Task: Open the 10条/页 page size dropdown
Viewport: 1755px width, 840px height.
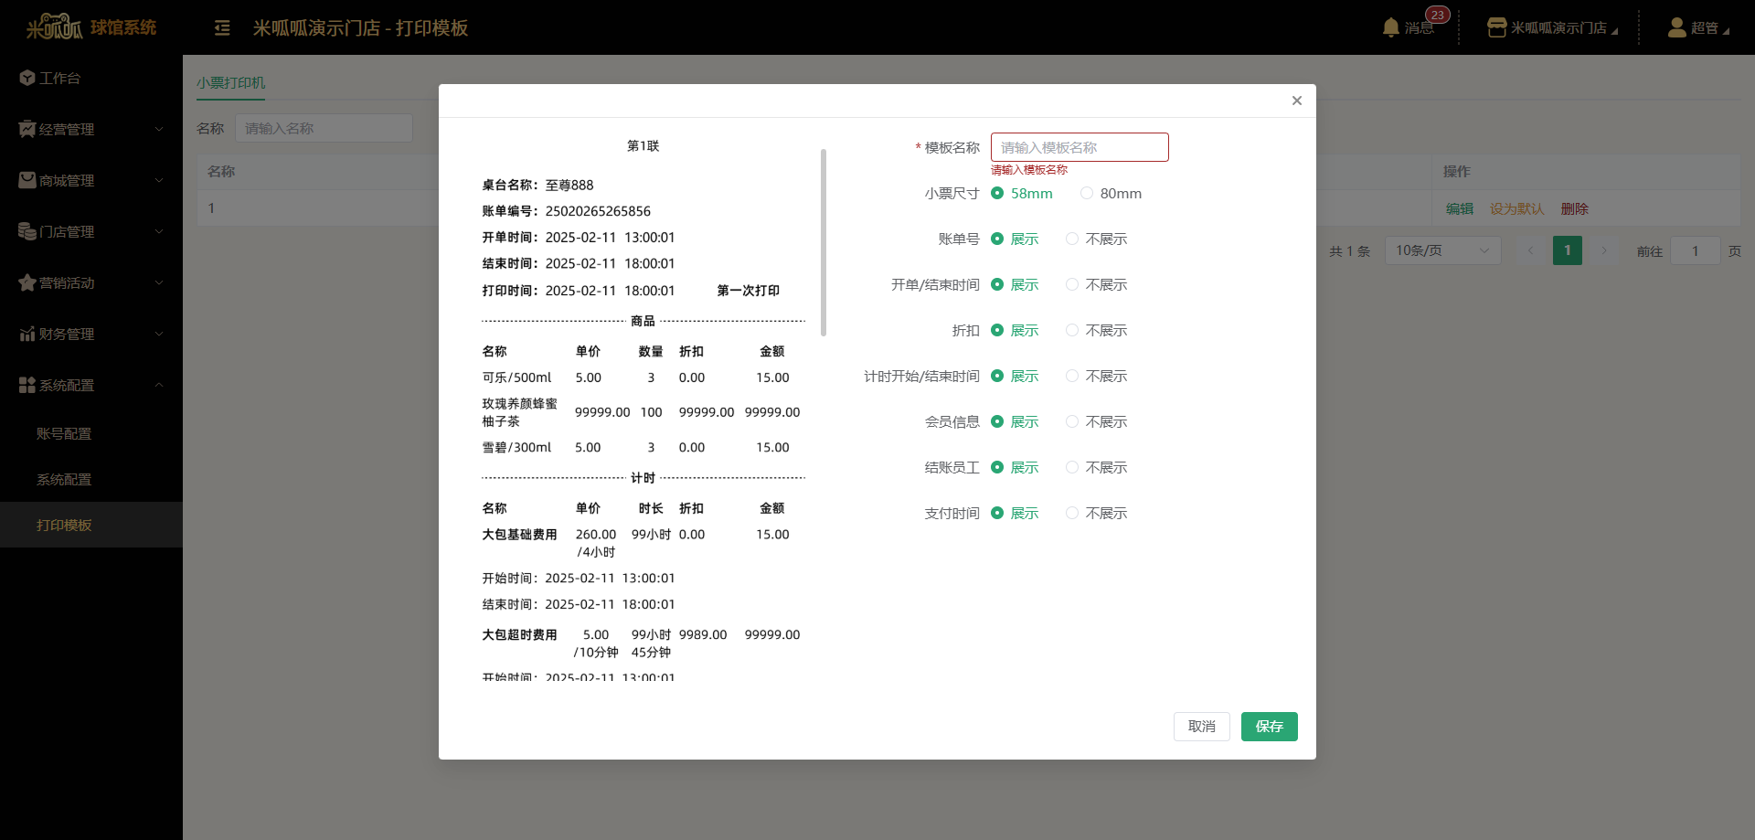Action: click(x=1442, y=250)
